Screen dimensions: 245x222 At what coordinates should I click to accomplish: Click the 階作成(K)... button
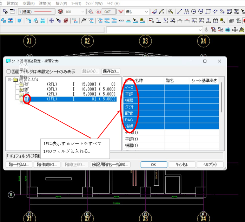tap(47, 164)
